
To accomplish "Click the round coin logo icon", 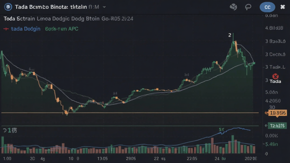I will coord(8,7).
